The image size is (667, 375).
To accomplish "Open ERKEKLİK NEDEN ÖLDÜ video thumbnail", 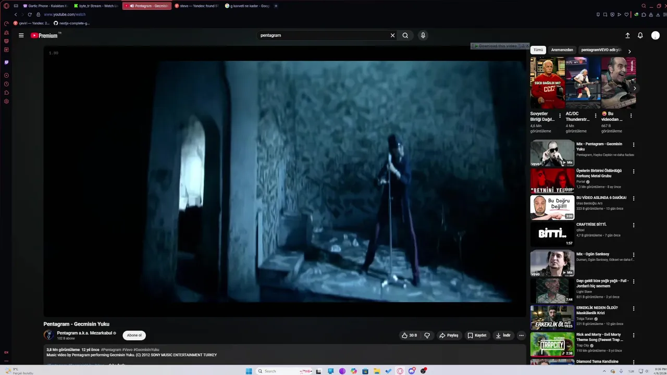I will (x=552, y=318).
